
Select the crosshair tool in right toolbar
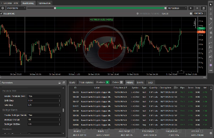211,9
